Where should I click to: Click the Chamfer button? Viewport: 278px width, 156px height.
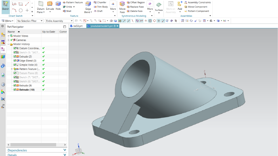[100, 2]
